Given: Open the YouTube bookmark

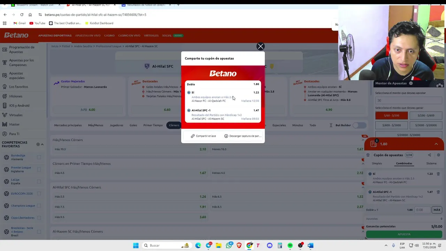Looking at the screenshot, I should pyautogui.click(x=37, y=23).
